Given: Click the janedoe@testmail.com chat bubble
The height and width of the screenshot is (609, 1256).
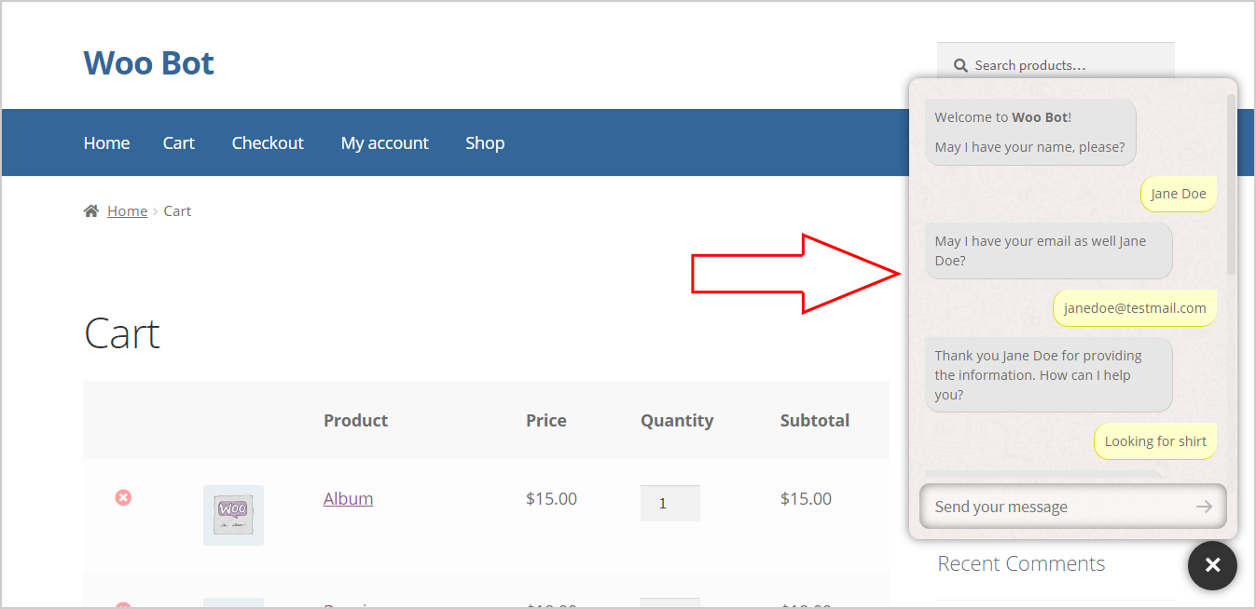Looking at the screenshot, I should 1135,308.
